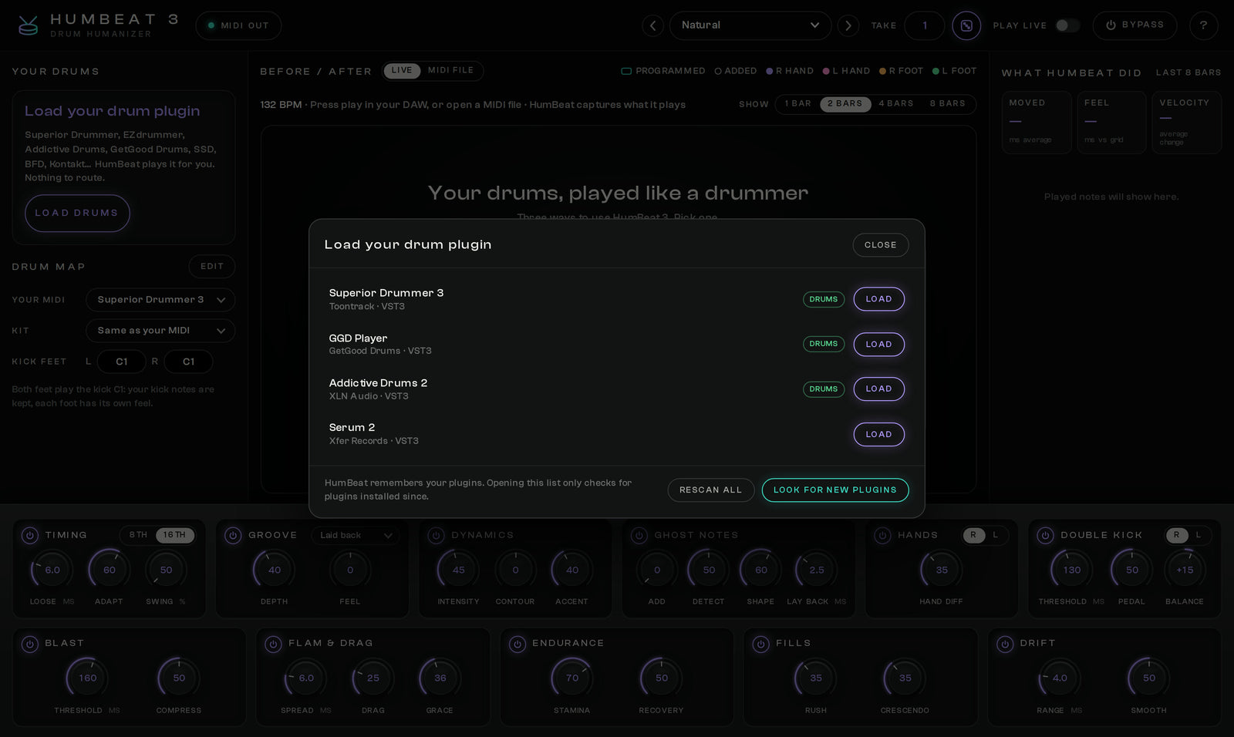The width and height of the screenshot is (1234, 737).
Task: Enable the Play Live switch
Action: 1067,25
